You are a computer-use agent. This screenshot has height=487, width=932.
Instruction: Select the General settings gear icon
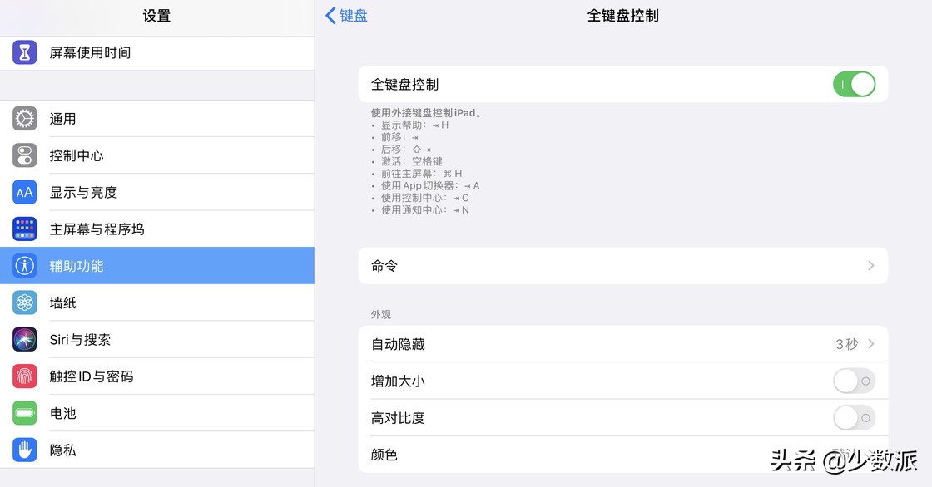(x=24, y=118)
